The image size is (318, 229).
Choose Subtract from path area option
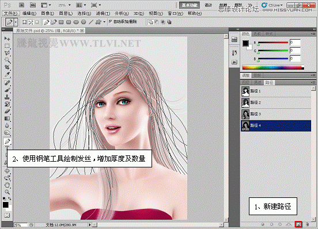(x=157, y=22)
